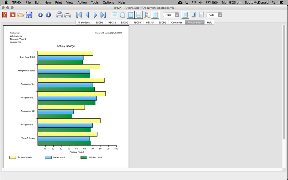Open the Help menu in menu bar
The width and height of the screenshot is (288, 180).
[122, 2]
